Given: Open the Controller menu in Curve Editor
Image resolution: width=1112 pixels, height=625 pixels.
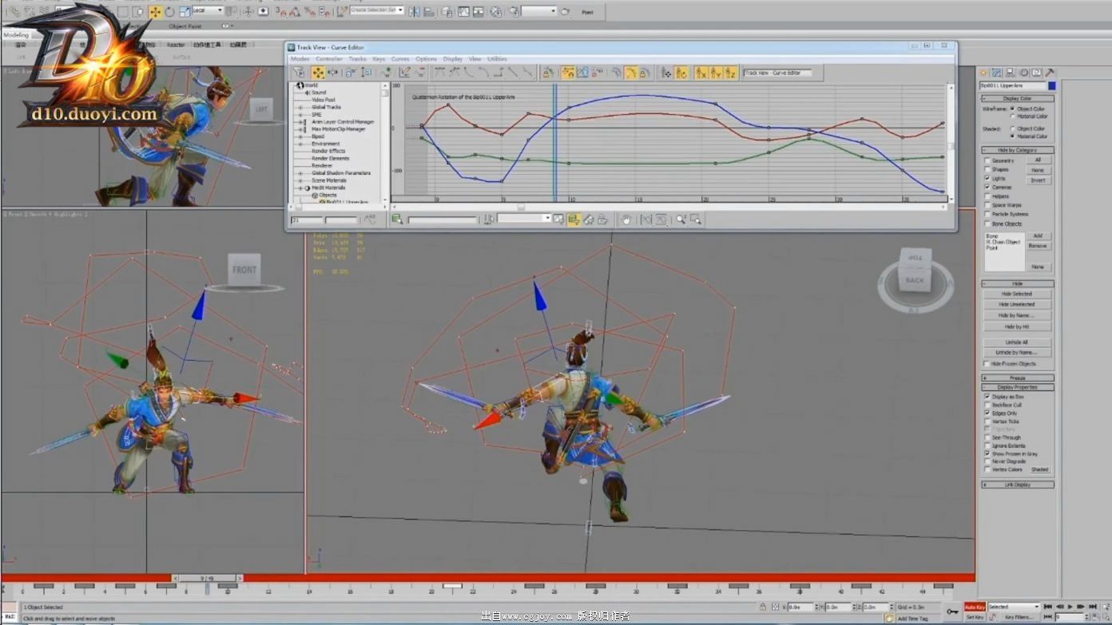Looking at the screenshot, I should (329, 59).
